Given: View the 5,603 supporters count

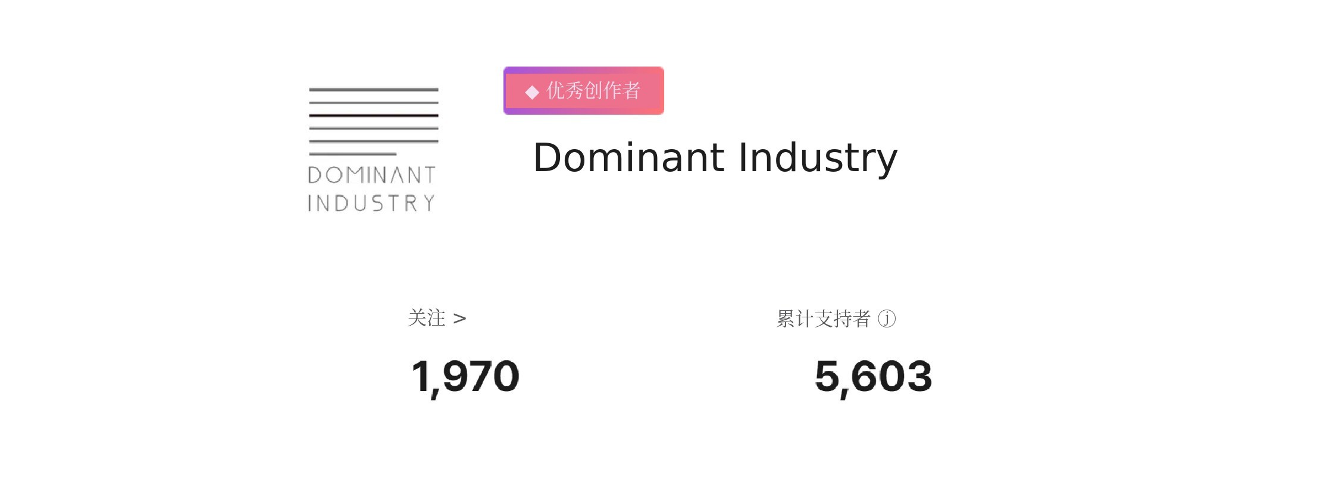Looking at the screenshot, I should click(x=873, y=377).
